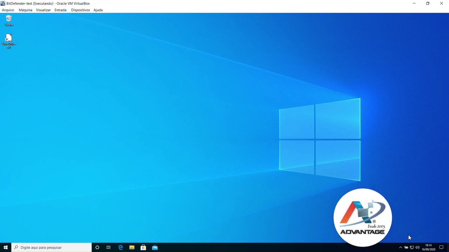The height and width of the screenshot is (252, 449).
Task: Open the volume speaker tray icon
Action: 417,247
